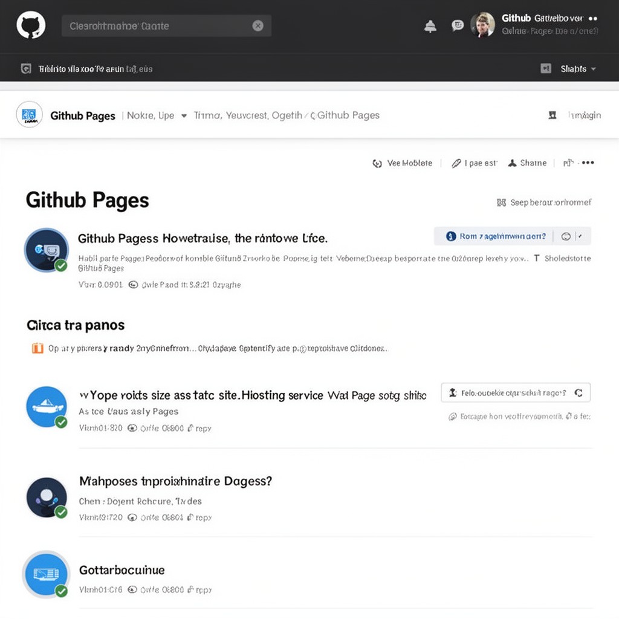Click repy on the Yope roids post

coord(203,429)
